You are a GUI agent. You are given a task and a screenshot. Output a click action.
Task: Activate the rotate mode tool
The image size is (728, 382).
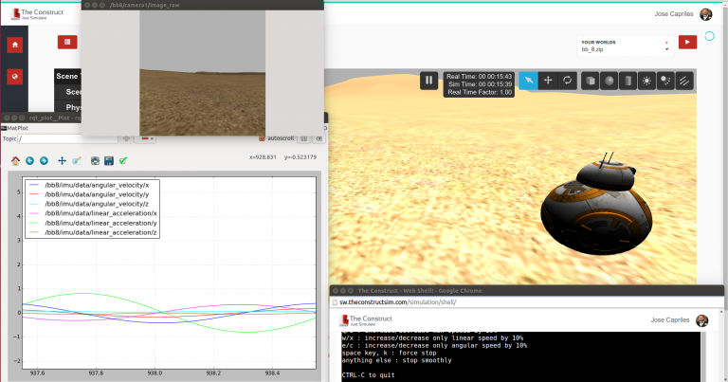(x=567, y=82)
